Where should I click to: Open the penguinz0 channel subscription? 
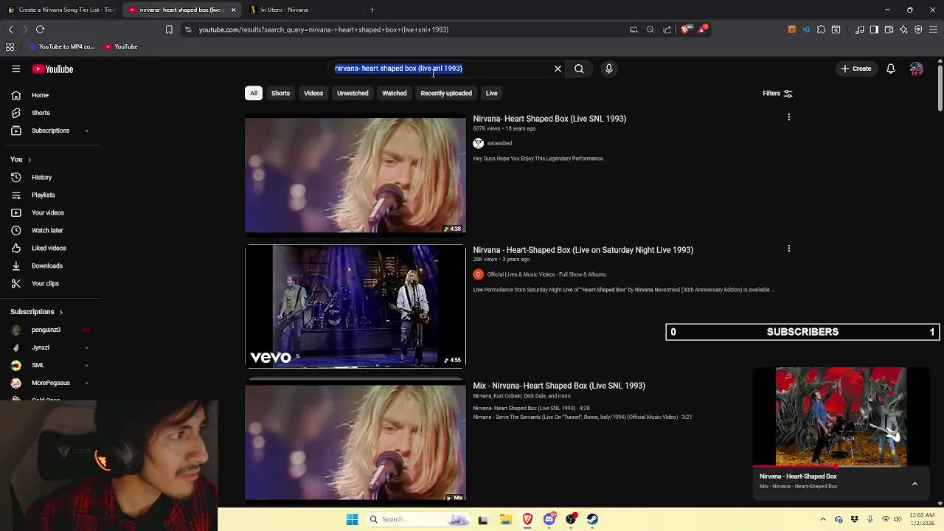(x=46, y=330)
